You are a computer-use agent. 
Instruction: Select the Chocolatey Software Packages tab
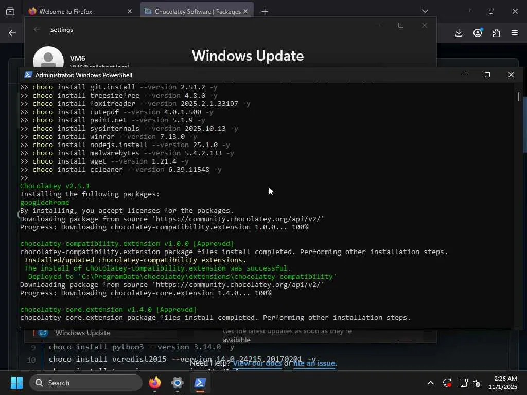pyautogui.click(x=197, y=11)
